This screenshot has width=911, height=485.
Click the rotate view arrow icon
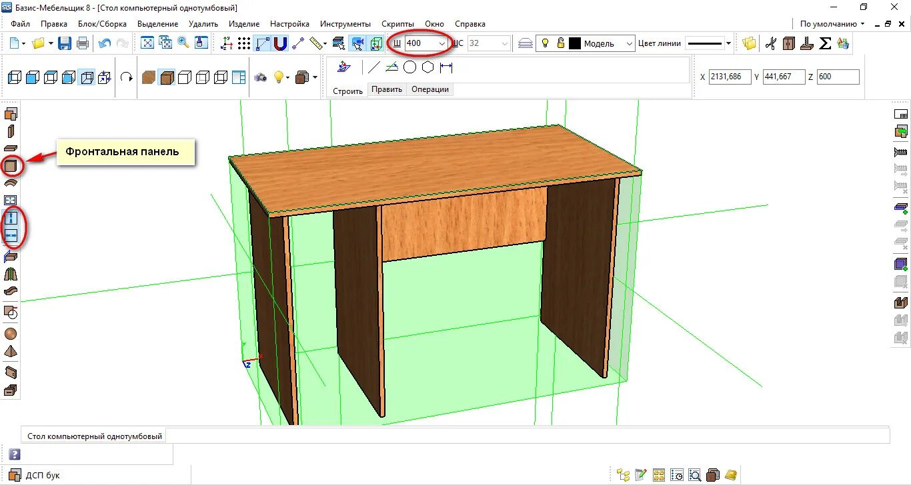click(127, 77)
